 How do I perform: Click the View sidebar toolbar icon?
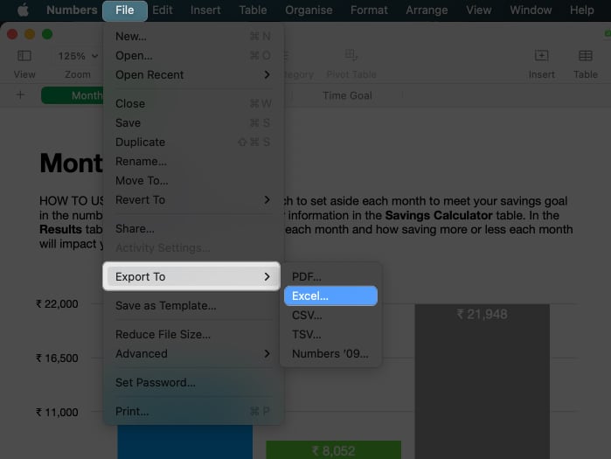pyautogui.click(x=24, y=56)
